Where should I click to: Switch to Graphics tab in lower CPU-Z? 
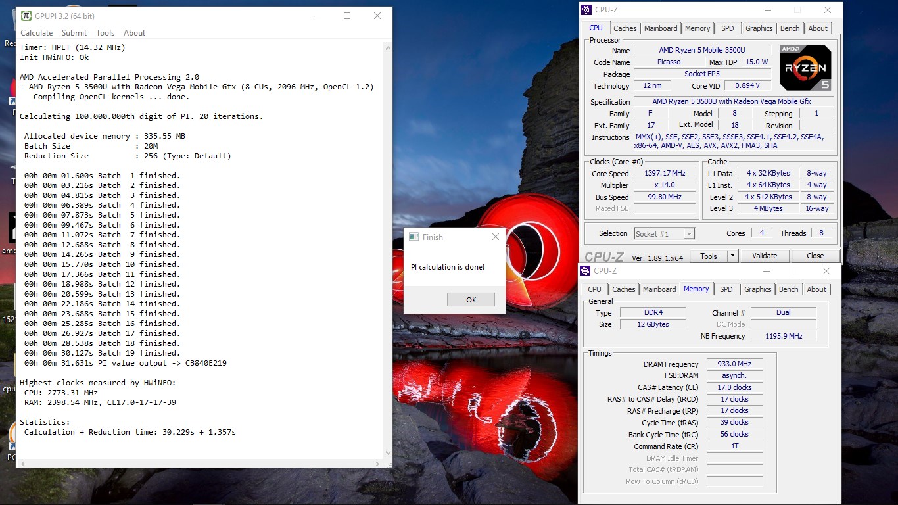tap(757, 289)
